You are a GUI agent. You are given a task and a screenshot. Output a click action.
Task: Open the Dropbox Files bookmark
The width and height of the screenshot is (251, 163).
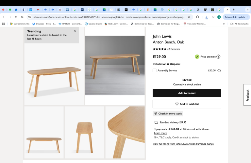(x=44, y=24)
